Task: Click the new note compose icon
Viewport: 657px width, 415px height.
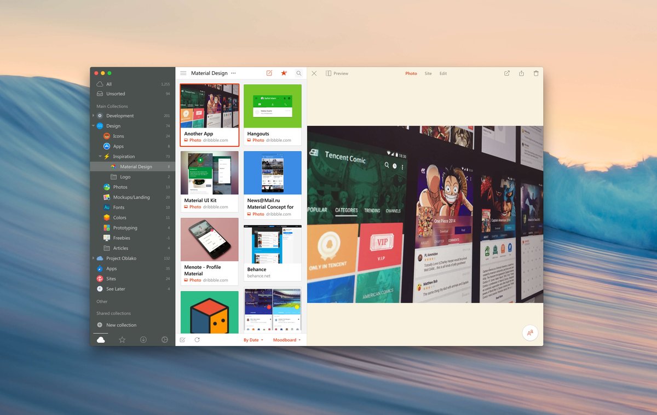Action: point(269,73)
